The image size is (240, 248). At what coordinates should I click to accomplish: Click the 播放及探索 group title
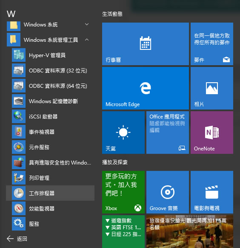coord(115,162)
